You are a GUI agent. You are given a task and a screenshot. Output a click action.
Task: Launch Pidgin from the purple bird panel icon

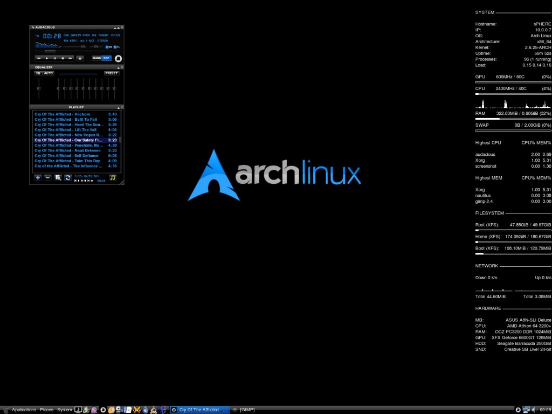(94, 410)
